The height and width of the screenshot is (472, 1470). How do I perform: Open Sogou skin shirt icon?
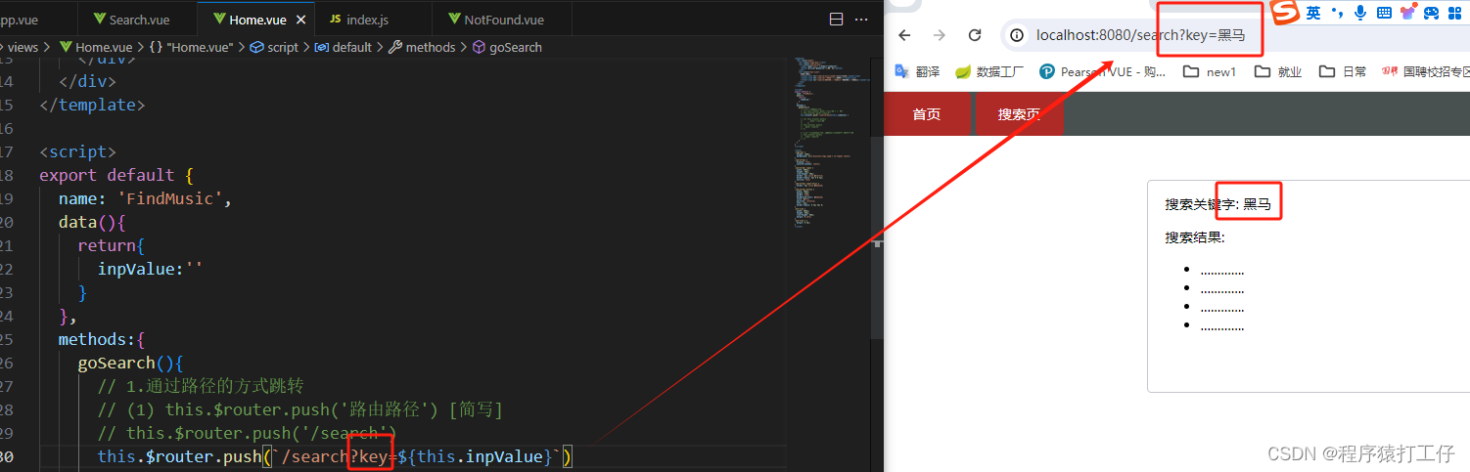(x=1407, y=13)
